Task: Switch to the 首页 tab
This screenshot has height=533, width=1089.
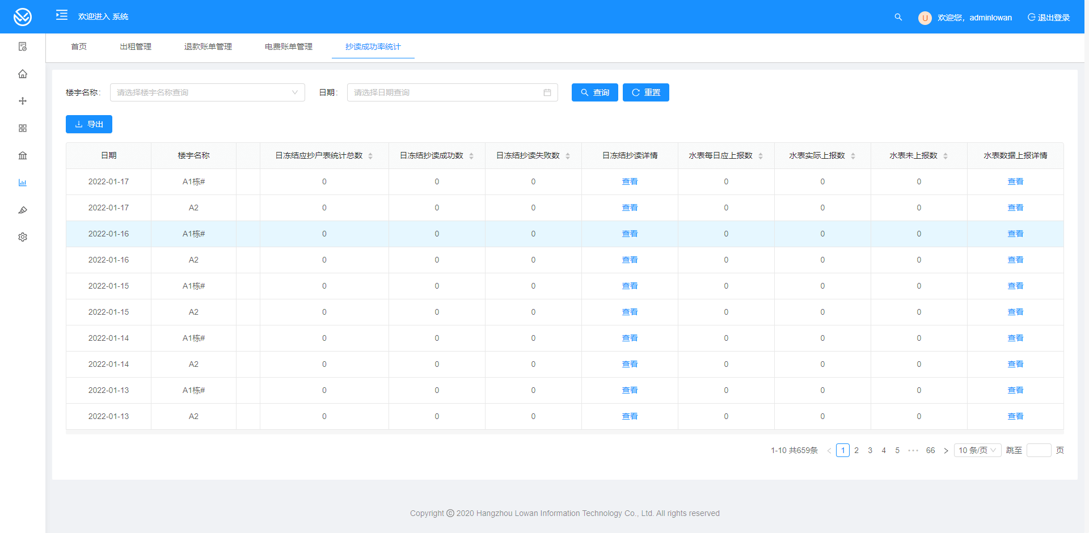Action: (x=79, y=46)
